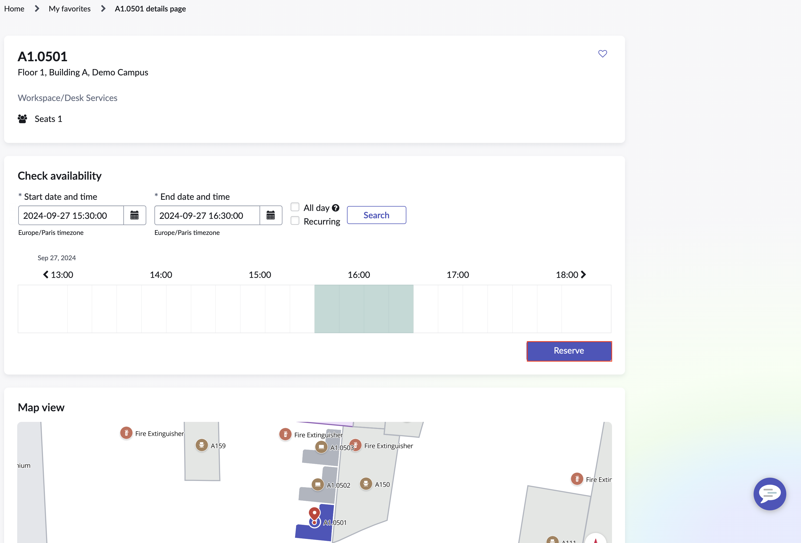Screen dimensions: 801x543
Task: Click the A1.0501 details page breadcrumb
Action: point(150,9)
